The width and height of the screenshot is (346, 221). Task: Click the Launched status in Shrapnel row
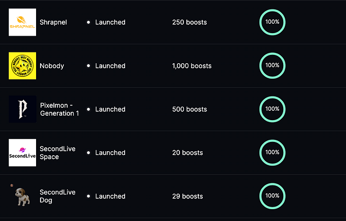110,22
